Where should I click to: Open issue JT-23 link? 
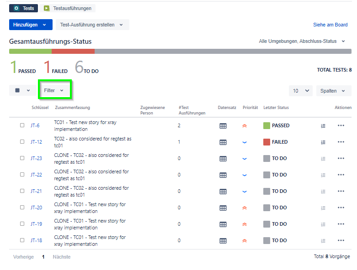[36, 158]
